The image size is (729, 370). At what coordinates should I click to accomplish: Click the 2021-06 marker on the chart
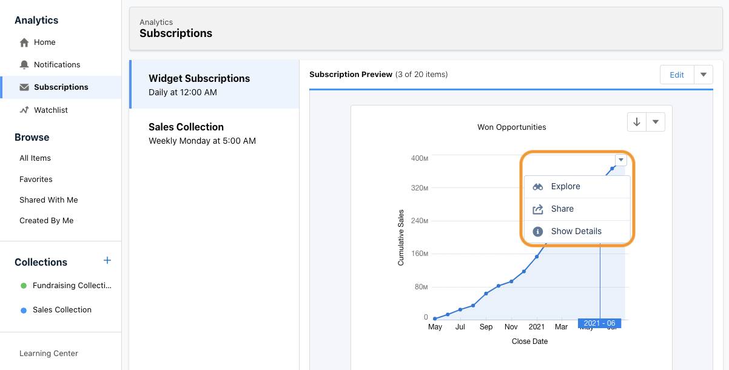(599, 323)
